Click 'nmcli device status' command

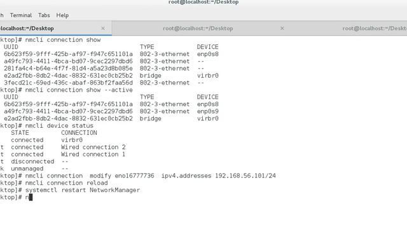[59, 126]
